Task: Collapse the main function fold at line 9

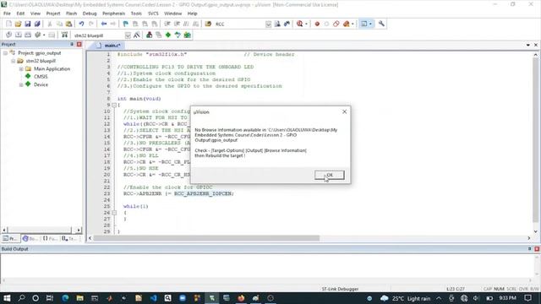Action: tap(114, 105)
